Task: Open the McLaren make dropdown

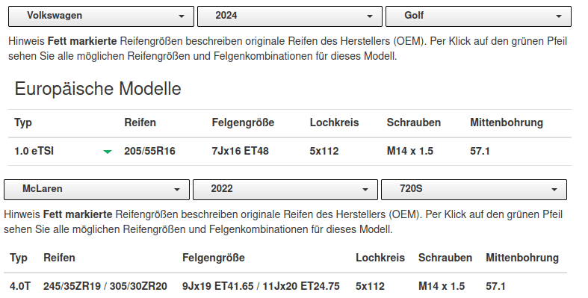Action: point(96,189)
